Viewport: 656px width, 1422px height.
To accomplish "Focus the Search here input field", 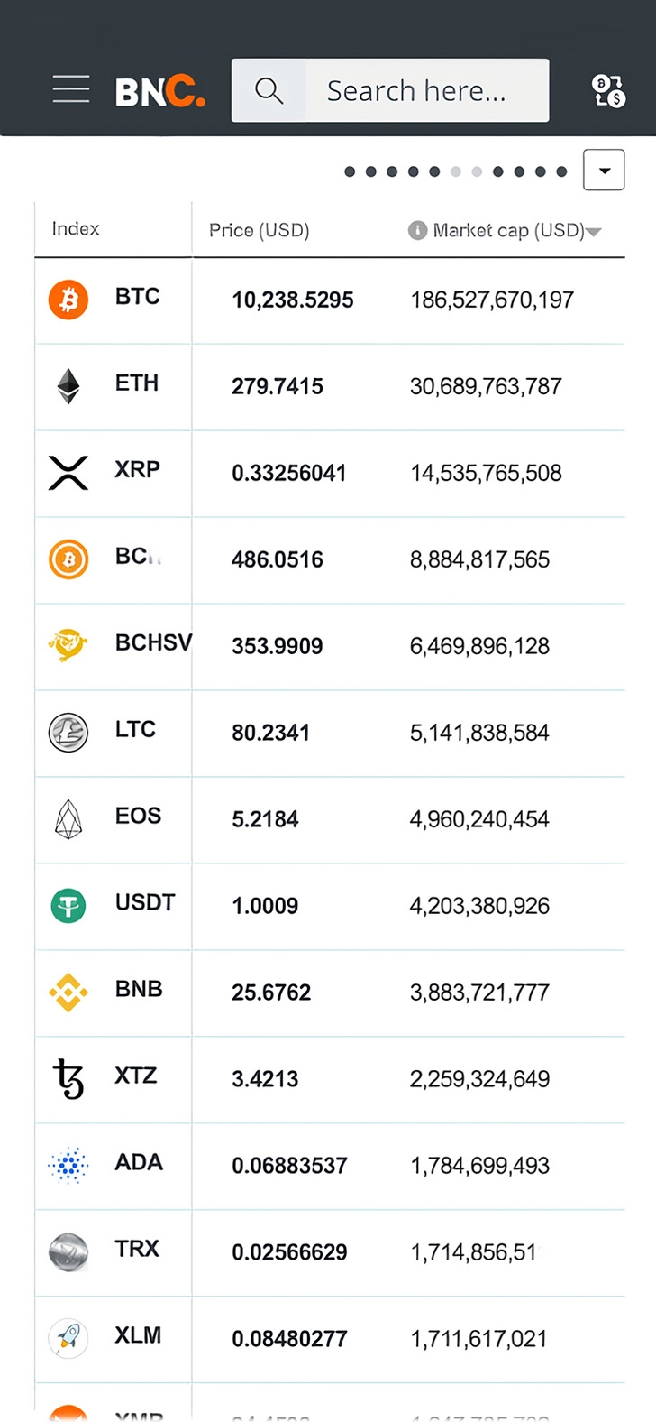I will (427, 90).
